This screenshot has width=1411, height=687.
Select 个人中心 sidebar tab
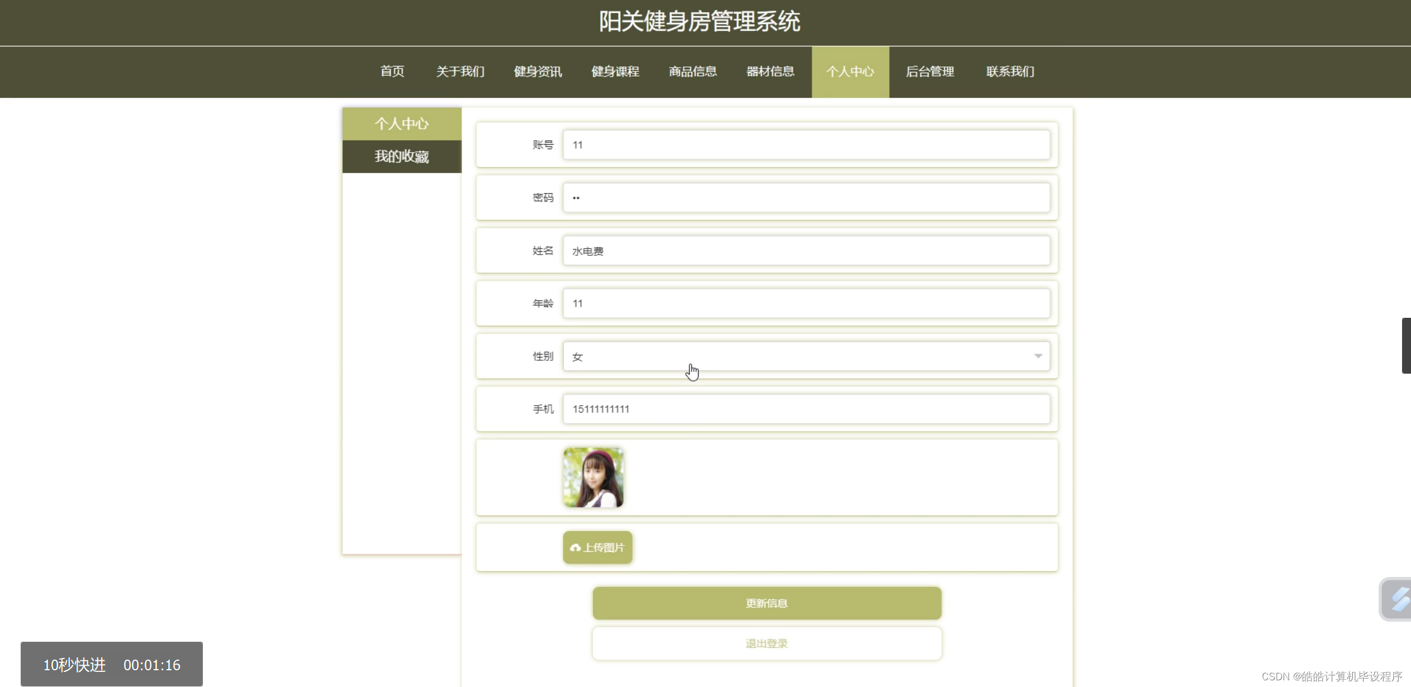pos(402,123)
